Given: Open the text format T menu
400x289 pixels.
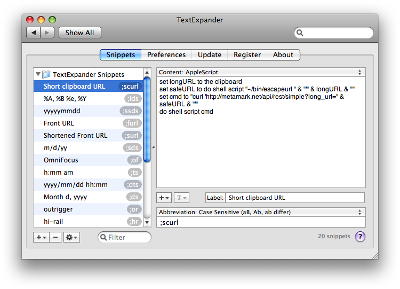Looking at the screenshot, I should point(182,198).
